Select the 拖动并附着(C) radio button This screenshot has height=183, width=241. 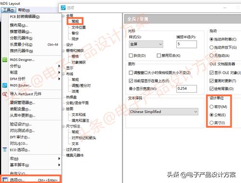pos(212,39)
